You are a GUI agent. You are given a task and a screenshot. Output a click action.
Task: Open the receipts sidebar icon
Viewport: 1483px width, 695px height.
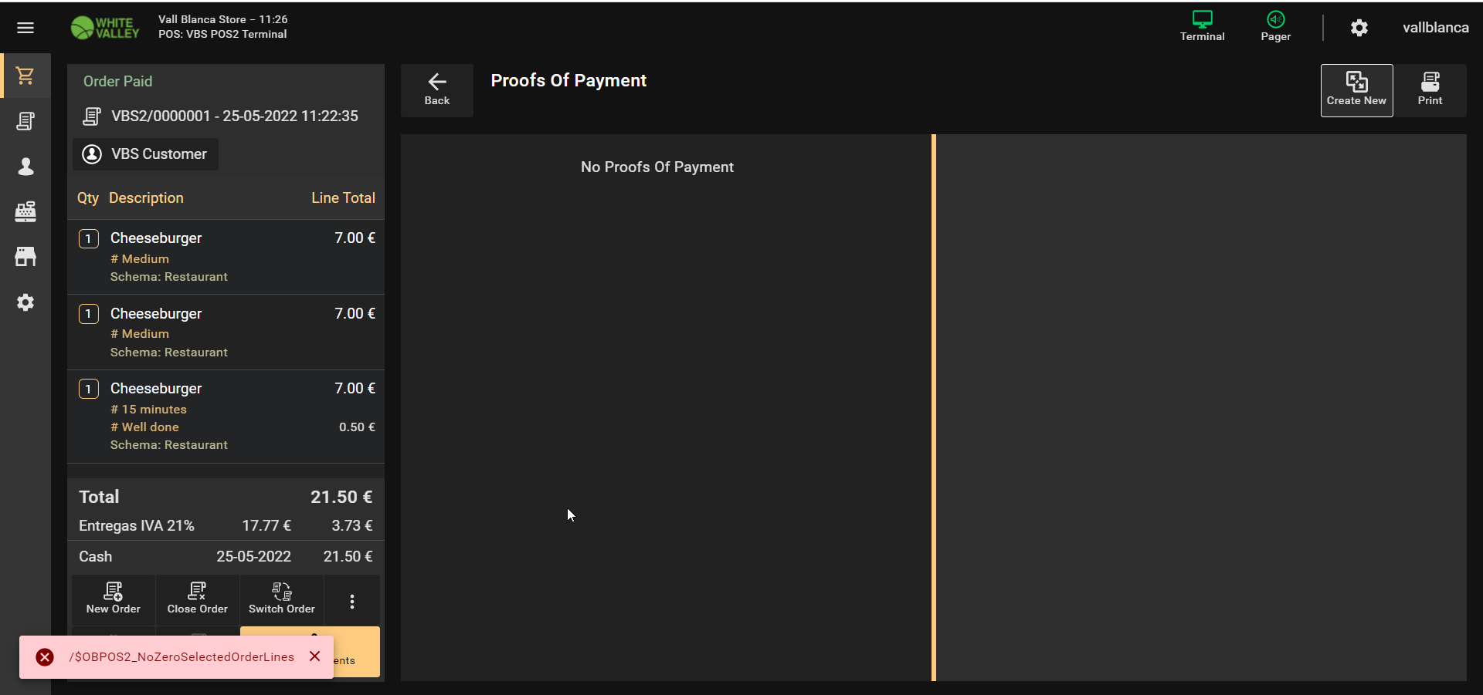tap(25, 121)
